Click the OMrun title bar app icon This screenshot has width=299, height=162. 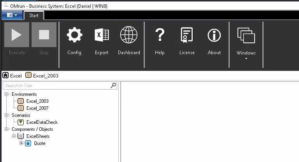[x=5, y=5]
